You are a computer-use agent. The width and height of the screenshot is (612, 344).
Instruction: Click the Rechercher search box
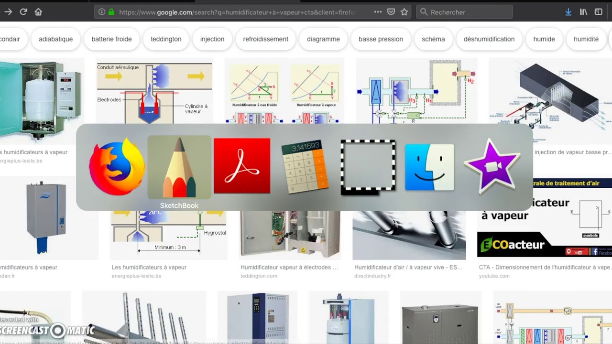464,12
